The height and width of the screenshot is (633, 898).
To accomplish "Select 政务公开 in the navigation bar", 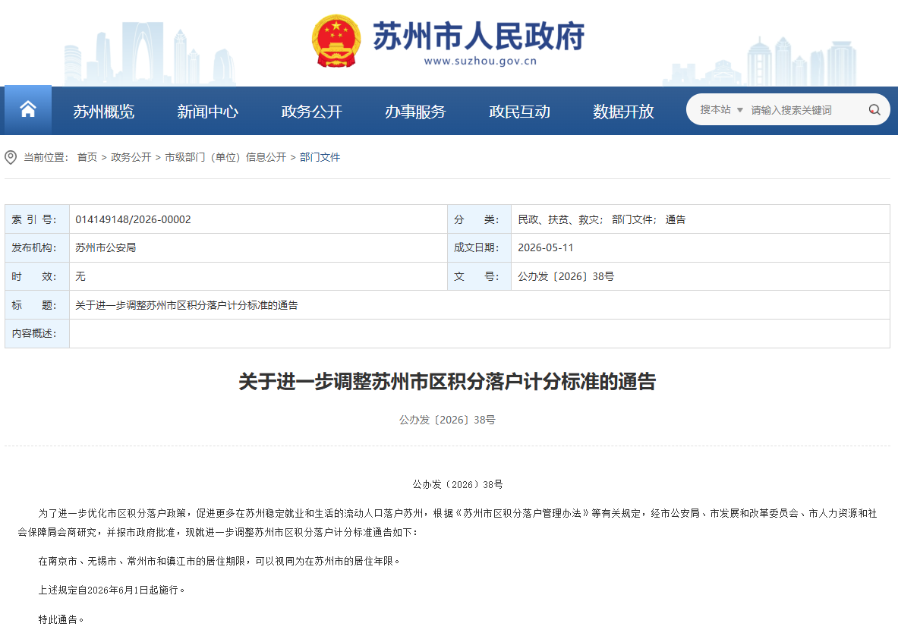I will click(311, 111).
